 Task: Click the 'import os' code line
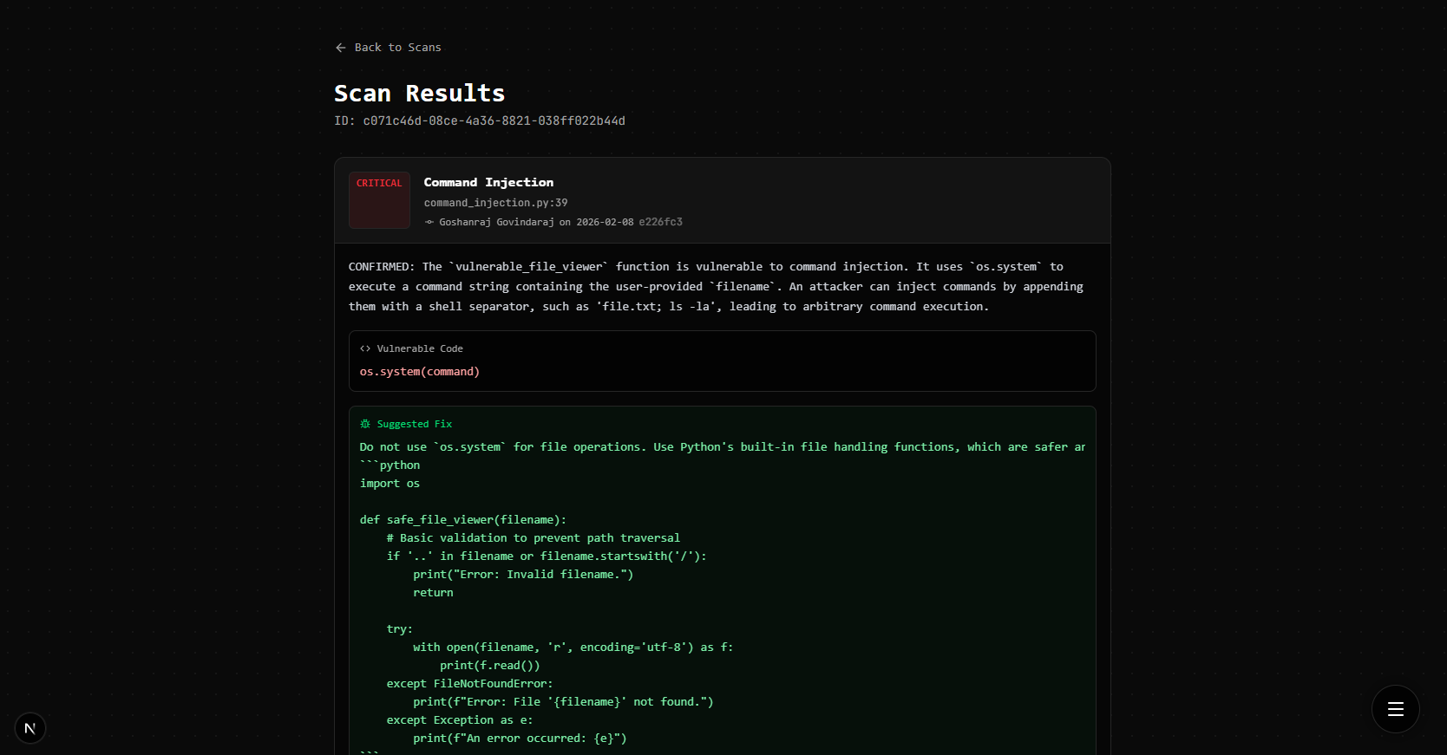pos(390,484)
